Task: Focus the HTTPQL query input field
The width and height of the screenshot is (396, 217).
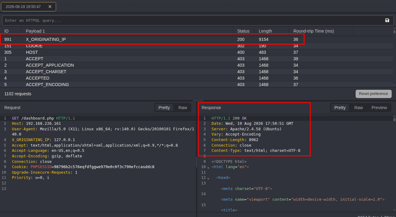Action: (193, 21)
